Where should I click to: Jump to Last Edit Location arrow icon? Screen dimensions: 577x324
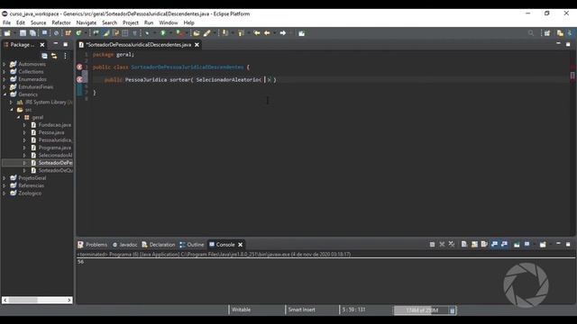tap(256, 33)
